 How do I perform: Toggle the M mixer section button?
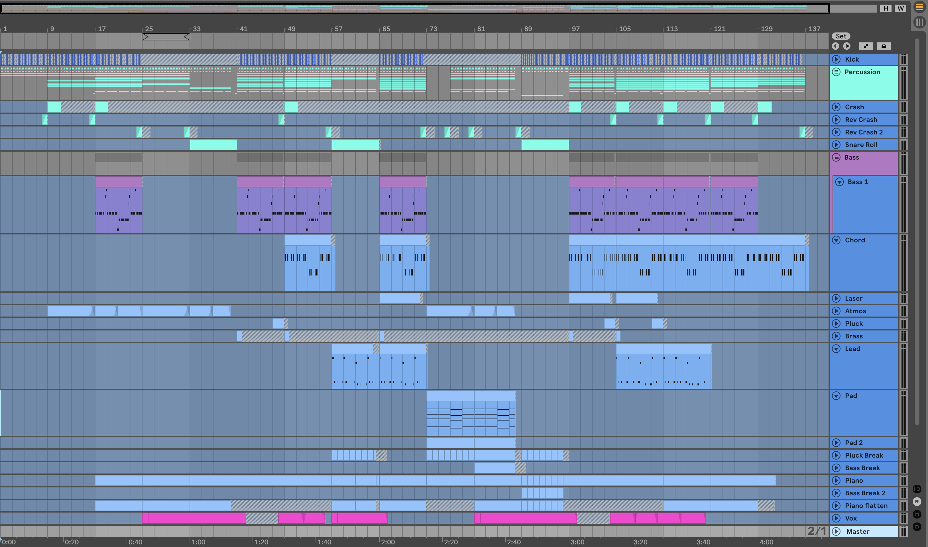pyautogui.click(x=917, y=514)
